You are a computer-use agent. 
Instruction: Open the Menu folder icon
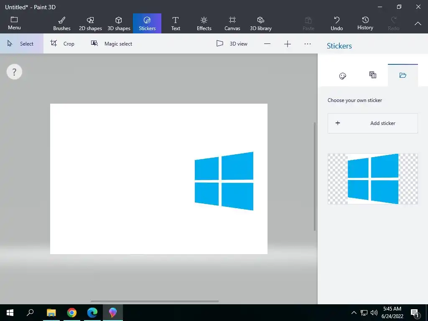click(14, 23)
